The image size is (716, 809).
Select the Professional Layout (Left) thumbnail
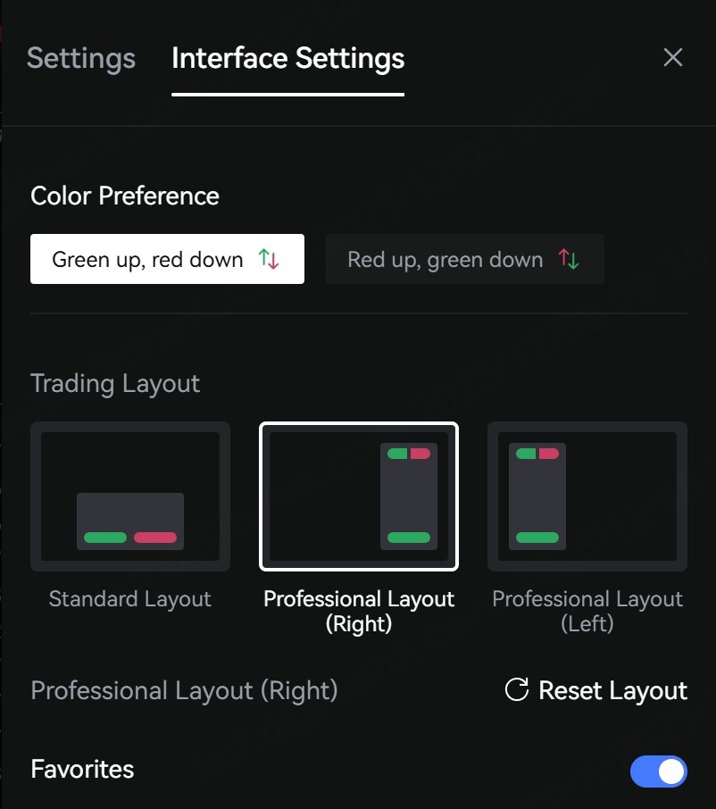point(587,496)
